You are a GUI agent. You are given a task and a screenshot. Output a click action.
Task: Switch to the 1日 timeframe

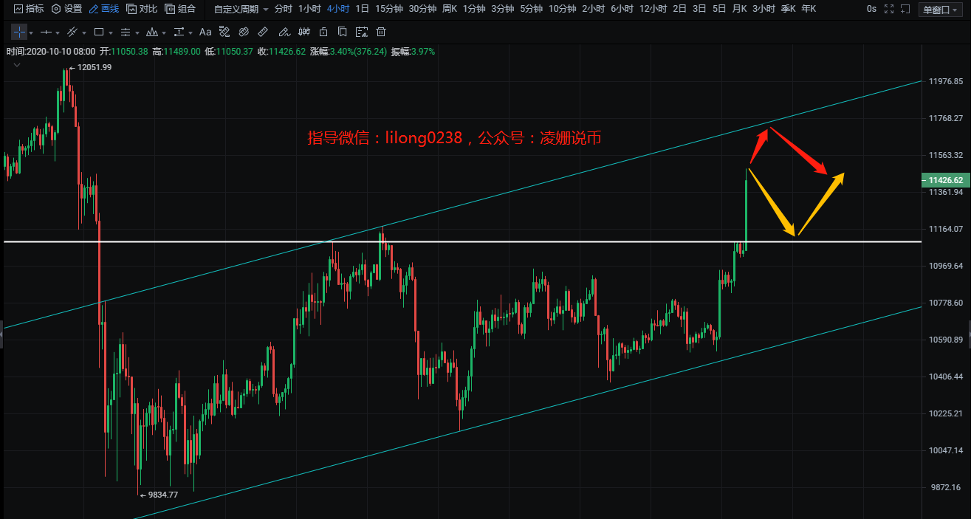pos(362,9)
